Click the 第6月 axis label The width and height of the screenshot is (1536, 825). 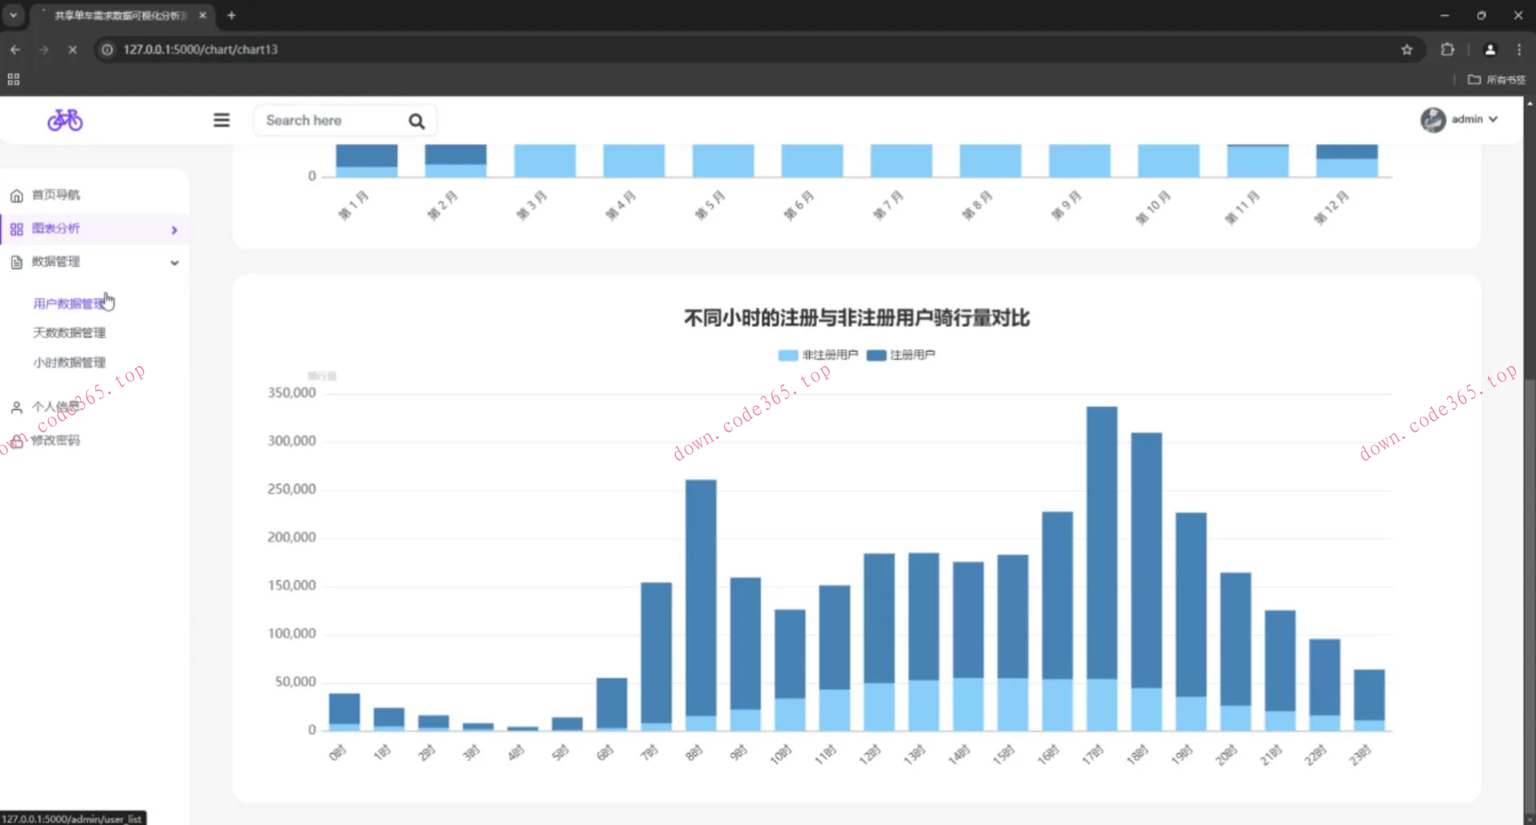tap(798, 206)
